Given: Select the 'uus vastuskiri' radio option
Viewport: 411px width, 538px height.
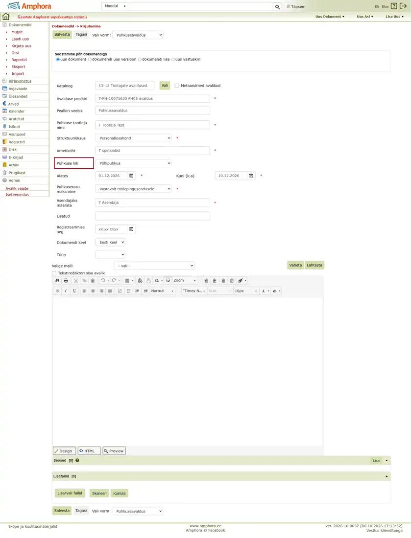Looking at the screenshot, I should [173, 59].
